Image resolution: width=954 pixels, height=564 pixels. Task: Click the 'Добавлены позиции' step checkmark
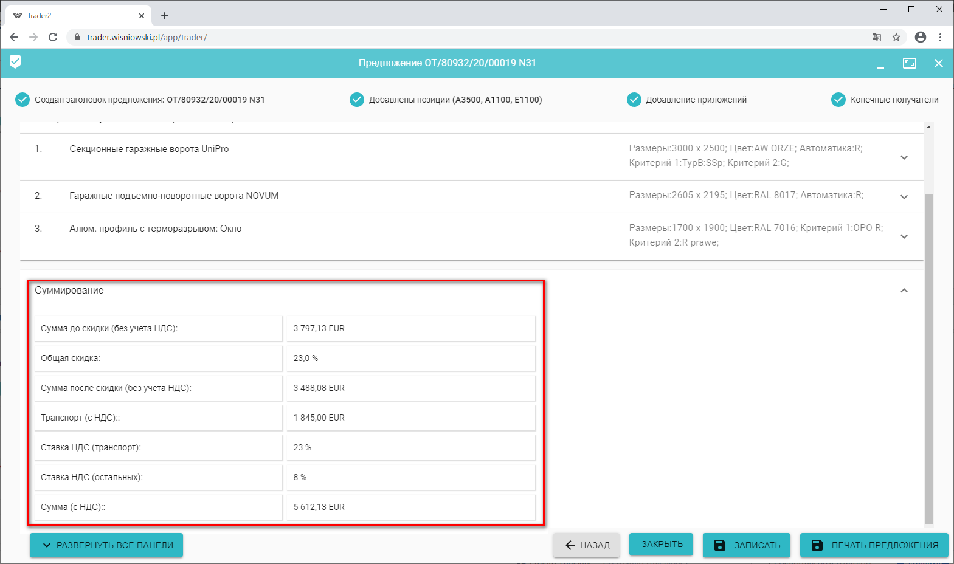(357, 100)
